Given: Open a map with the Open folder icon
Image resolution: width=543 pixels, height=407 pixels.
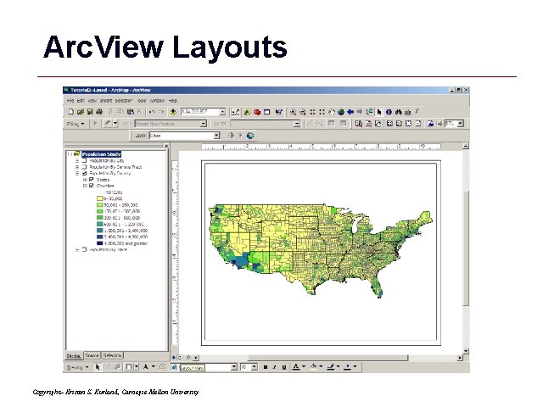Looking at the screenshot, I should pos(81,112).
